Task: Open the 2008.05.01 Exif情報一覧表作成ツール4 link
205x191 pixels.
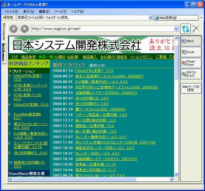Action: 101,82
